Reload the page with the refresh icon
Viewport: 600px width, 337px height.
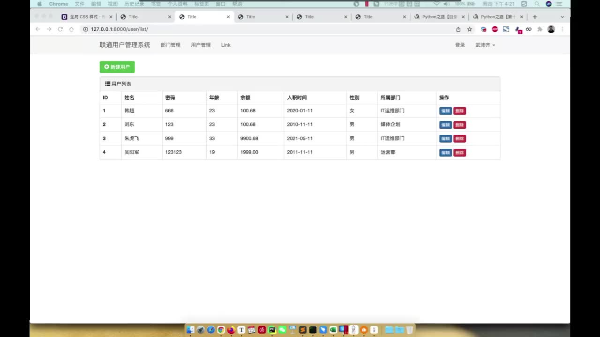tap(60, 29)
